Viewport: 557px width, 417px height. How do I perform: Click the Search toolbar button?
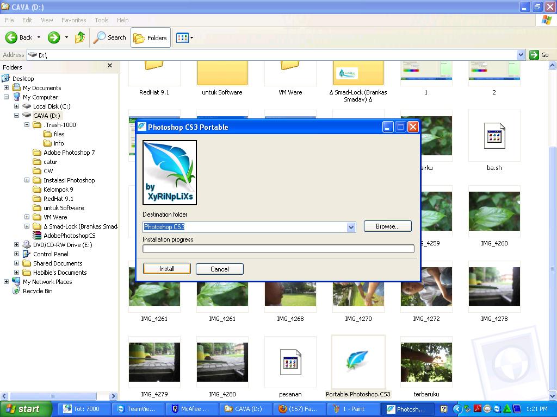pyautogui.click(x=110, y=37)
